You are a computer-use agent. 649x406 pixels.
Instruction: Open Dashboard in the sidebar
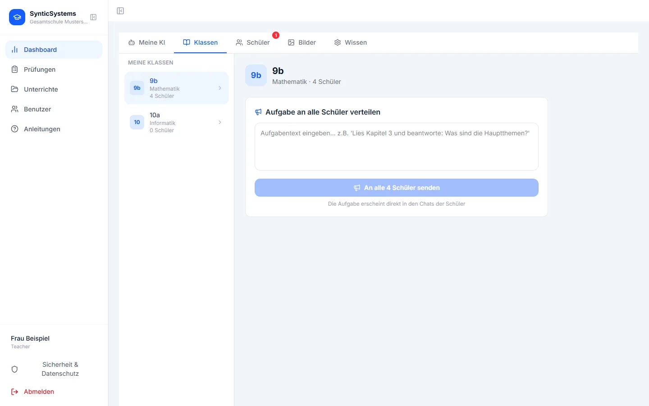pos(54,50)
